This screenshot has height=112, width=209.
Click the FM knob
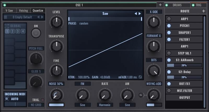click(83, 95)
